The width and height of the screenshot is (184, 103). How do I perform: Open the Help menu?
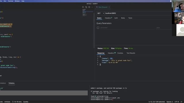click(23, 1)
